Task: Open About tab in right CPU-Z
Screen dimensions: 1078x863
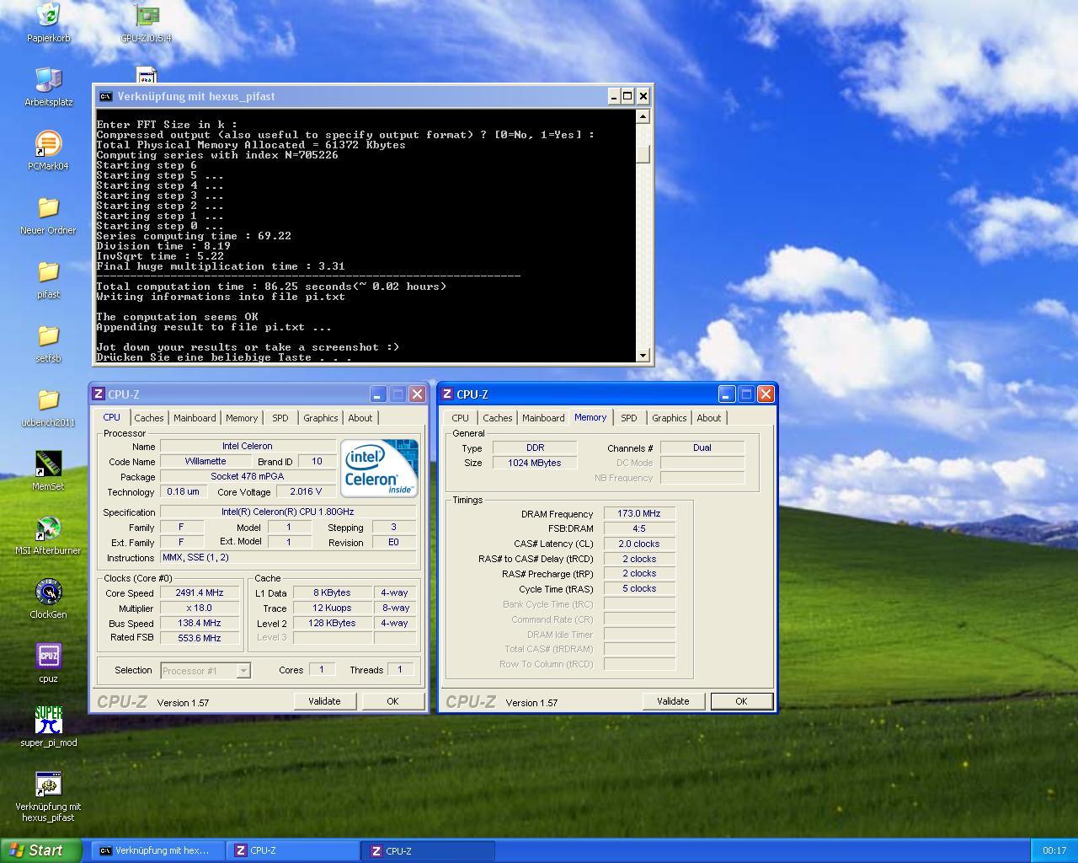Action: (x=709, y=418)
